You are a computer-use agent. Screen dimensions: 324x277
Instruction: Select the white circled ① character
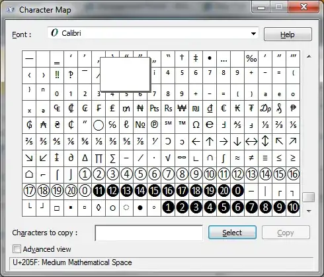85,175
